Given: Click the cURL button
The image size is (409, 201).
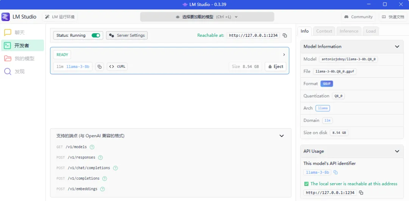Looking at the screenshot, I should point(117,66).
